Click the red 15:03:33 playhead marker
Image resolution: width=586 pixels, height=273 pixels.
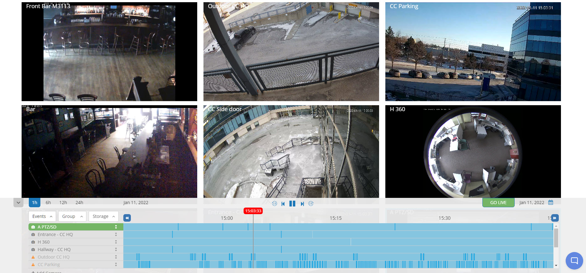point(253,211)
